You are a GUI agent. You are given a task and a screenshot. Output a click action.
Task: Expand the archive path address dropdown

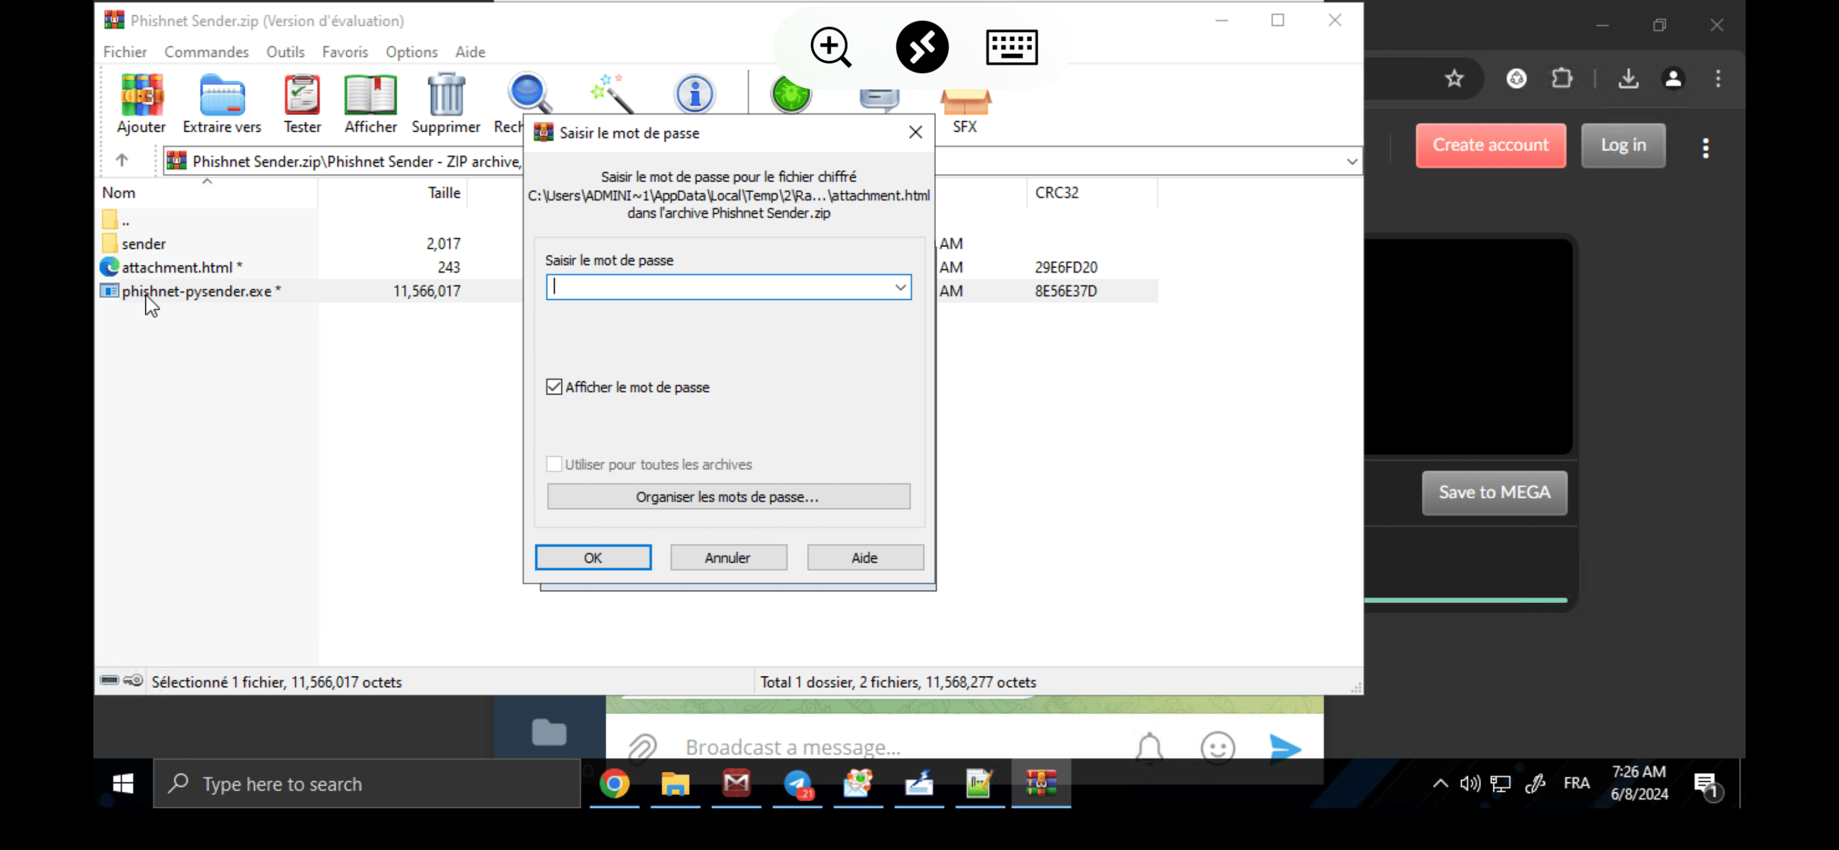point(1351,162)
